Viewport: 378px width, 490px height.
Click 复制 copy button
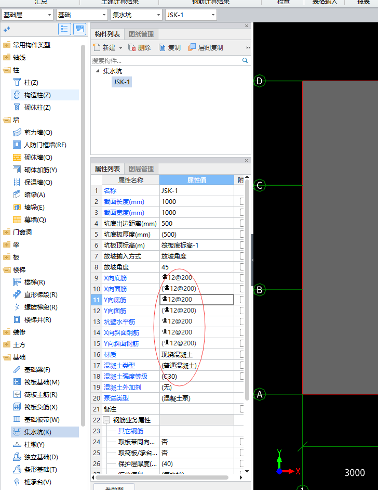[170, 47]
